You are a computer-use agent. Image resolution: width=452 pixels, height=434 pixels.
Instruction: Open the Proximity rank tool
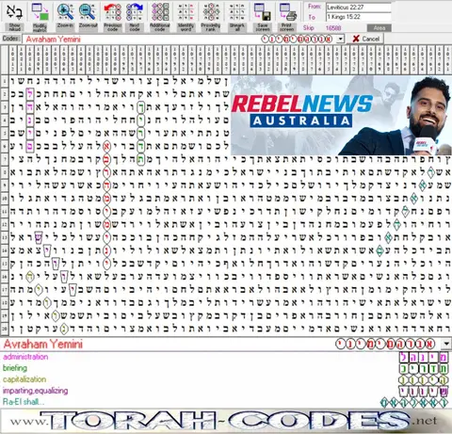point(211,11)
